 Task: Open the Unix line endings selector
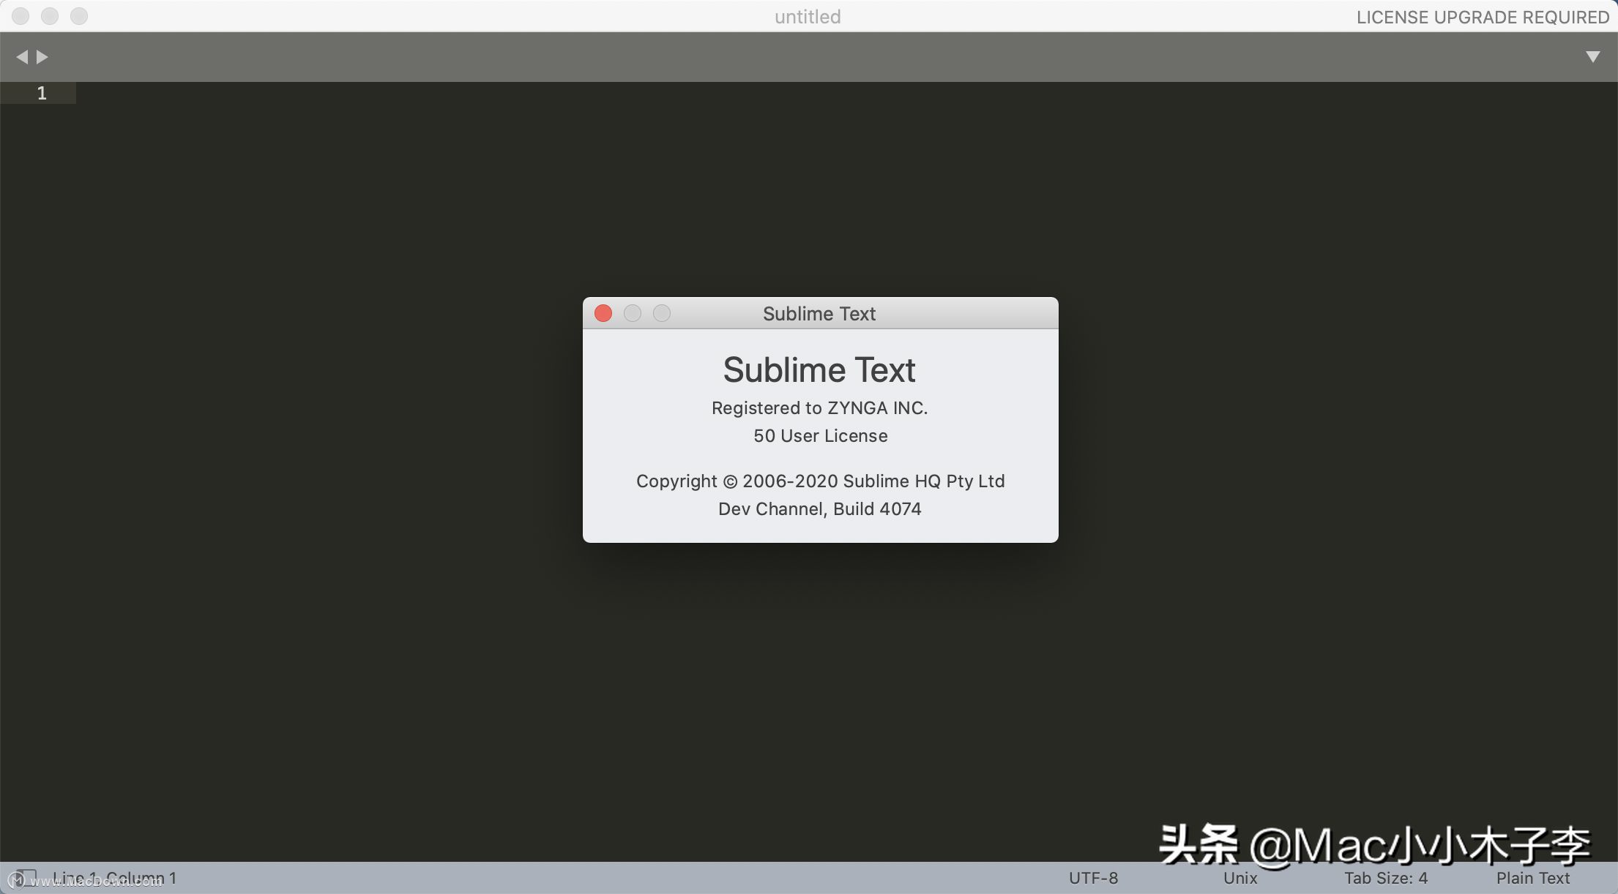[1240, 878]
